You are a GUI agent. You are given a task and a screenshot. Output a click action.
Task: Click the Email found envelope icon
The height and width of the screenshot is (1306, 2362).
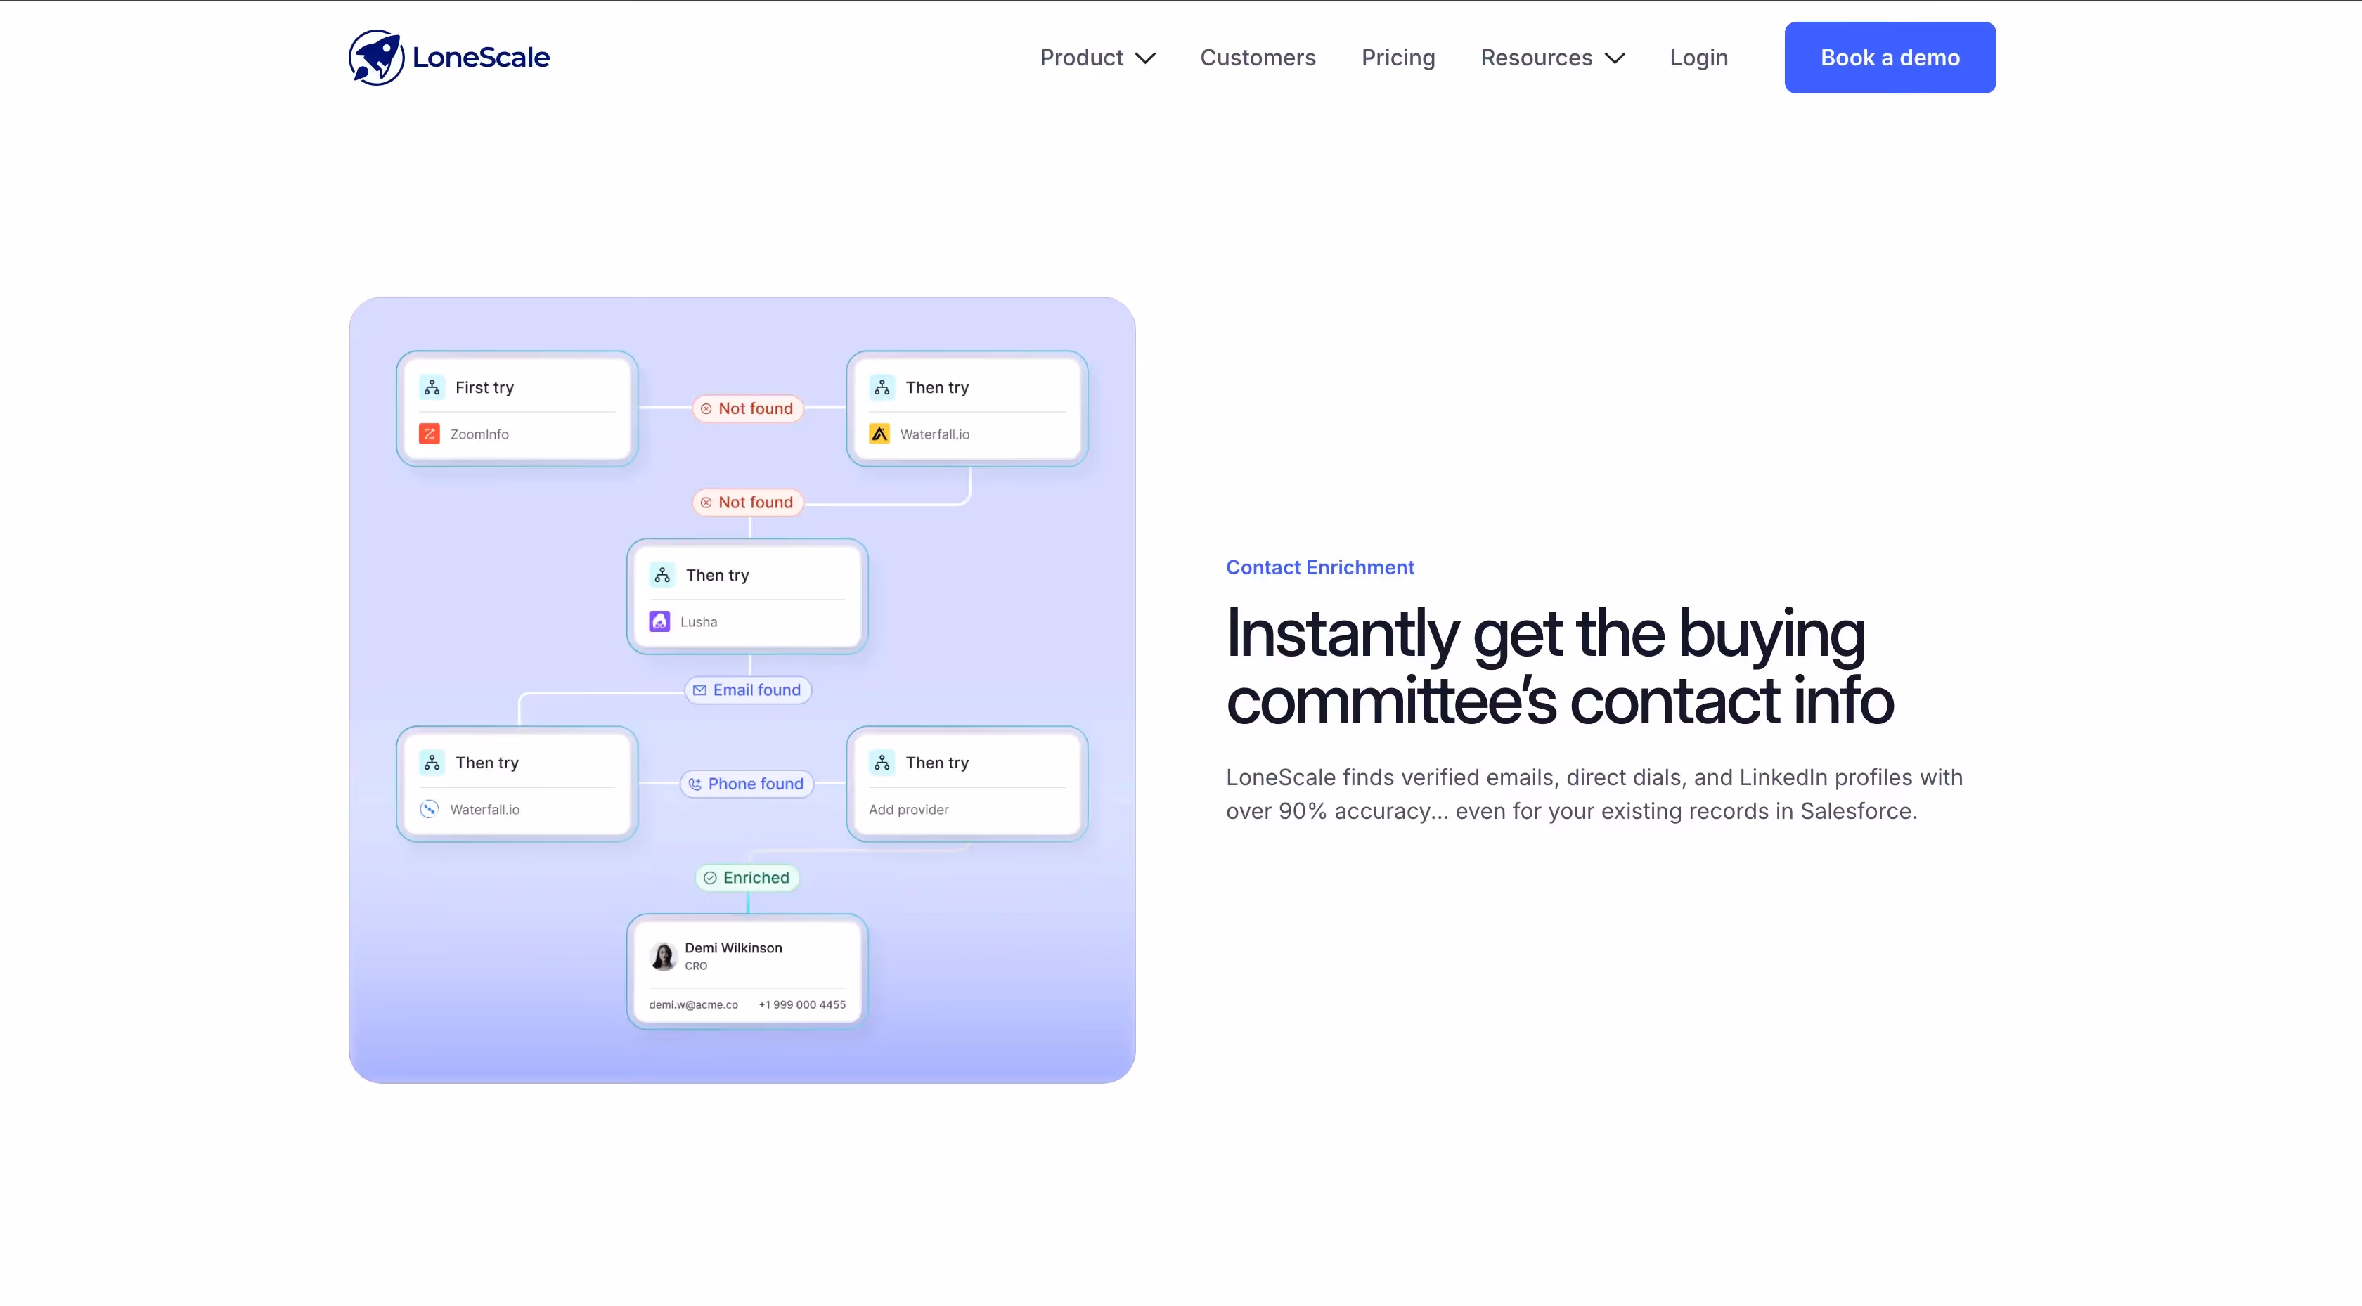point(699,690)
